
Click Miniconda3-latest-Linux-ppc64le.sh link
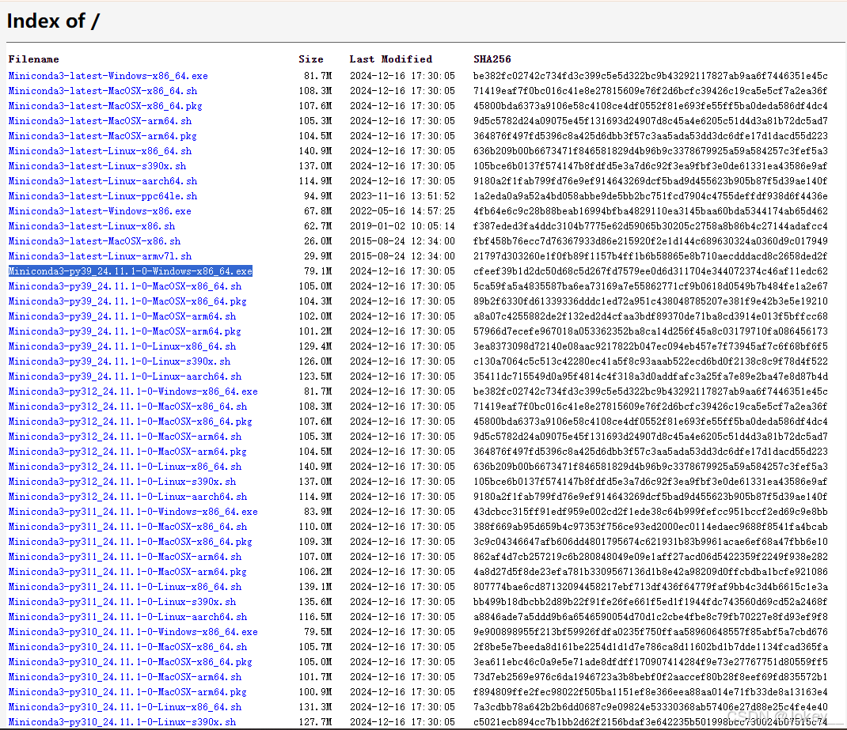[x=103, y=196]
